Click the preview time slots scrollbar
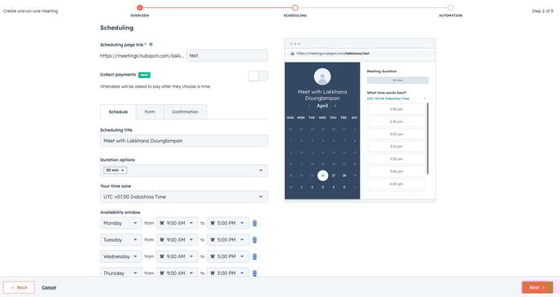560x297 pixels. 427,138
